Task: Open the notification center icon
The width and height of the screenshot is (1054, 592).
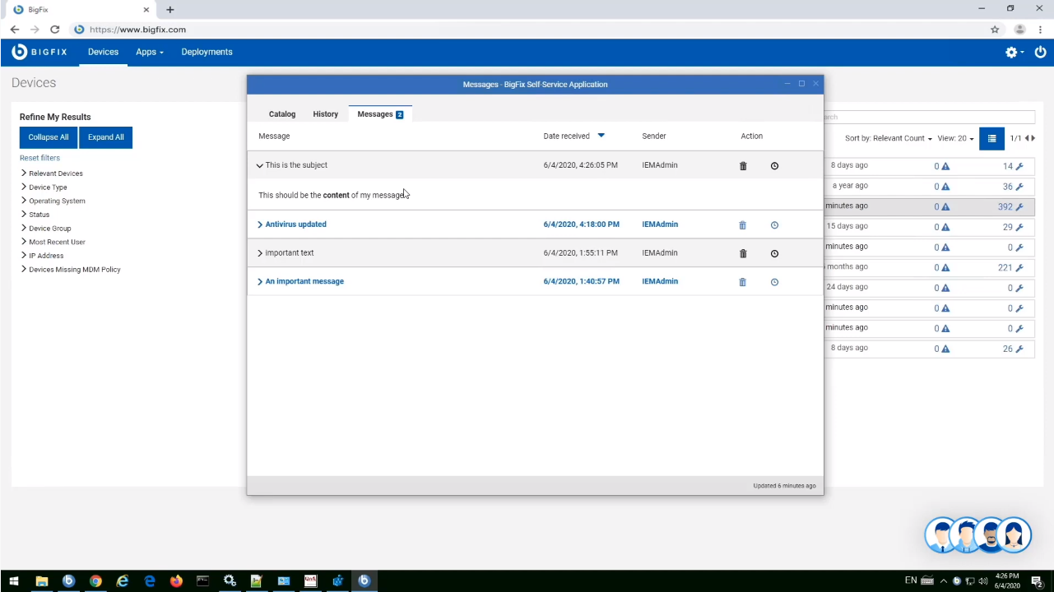Action: (x=1037, y=581)
